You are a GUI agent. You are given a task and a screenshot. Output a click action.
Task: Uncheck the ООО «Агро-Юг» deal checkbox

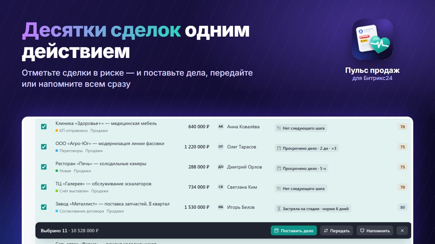pos(44,147)
